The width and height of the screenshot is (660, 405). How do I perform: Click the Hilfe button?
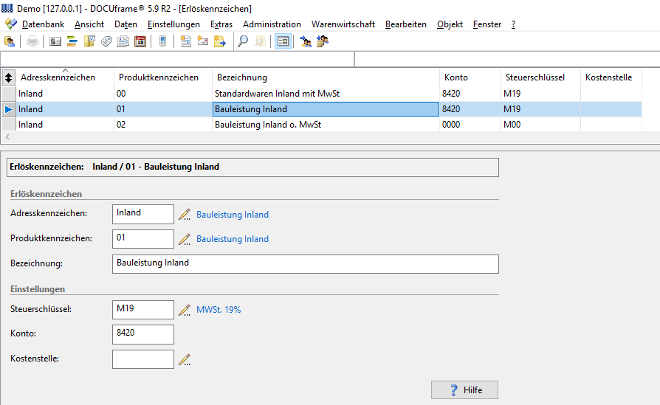coord(464,390)
